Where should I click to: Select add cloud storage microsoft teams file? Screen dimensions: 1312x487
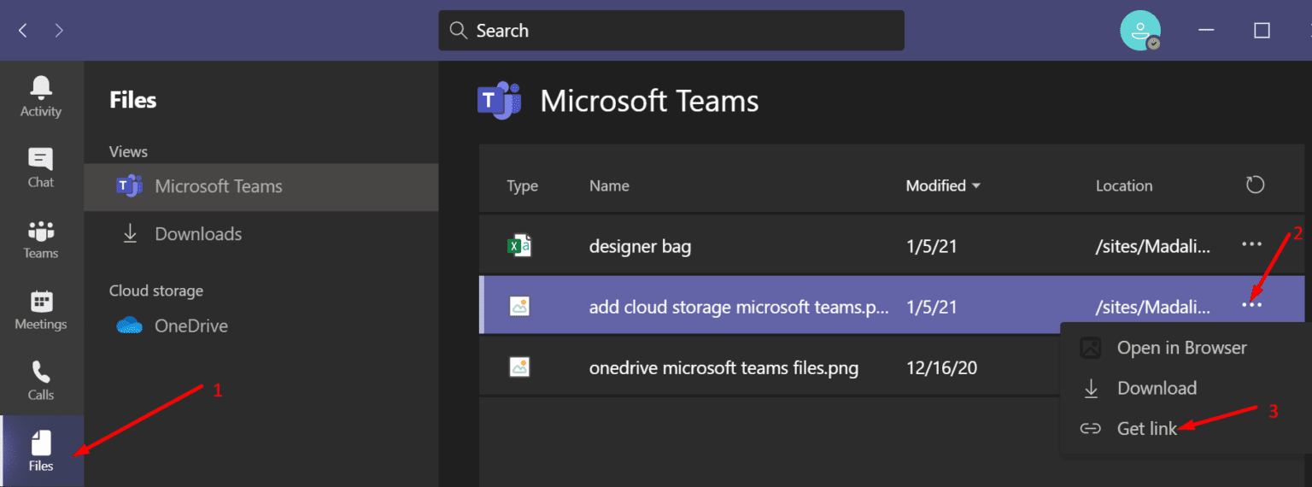739,307
